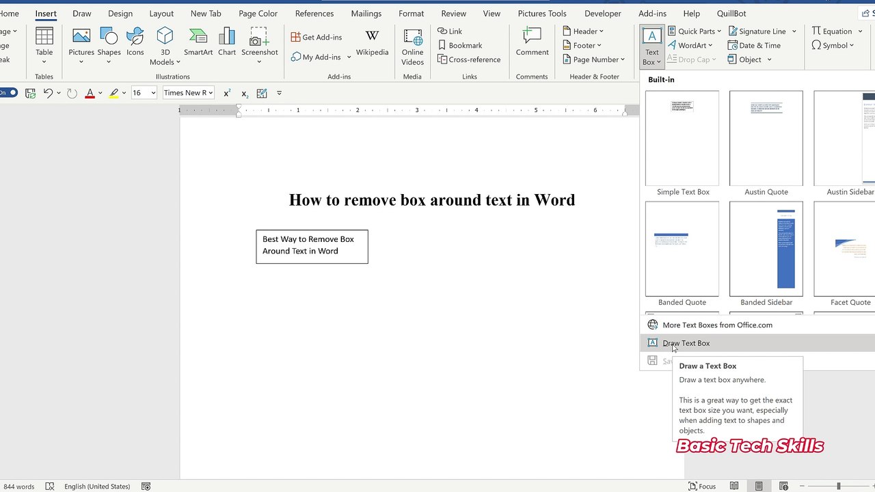Select Draw Text Box menu item
The image size is (875, 492).
pyautogui.click(x=757, y=343)
